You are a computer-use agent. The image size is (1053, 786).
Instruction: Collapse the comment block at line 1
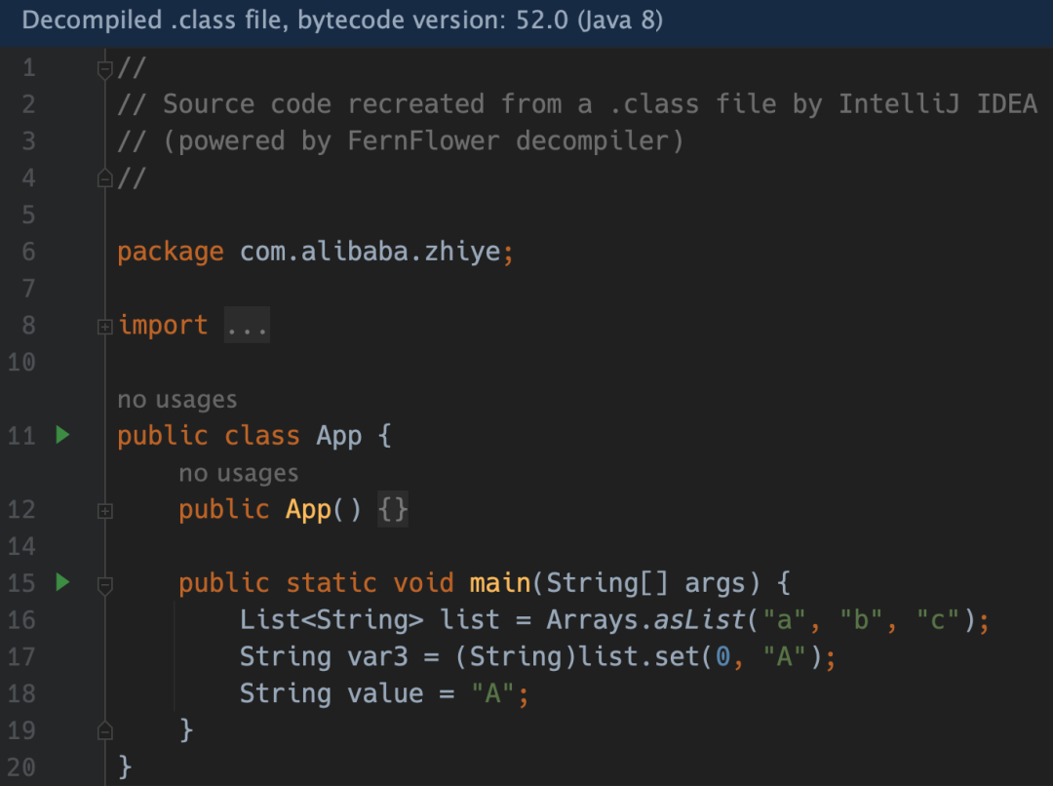click(x=104, y=69)
